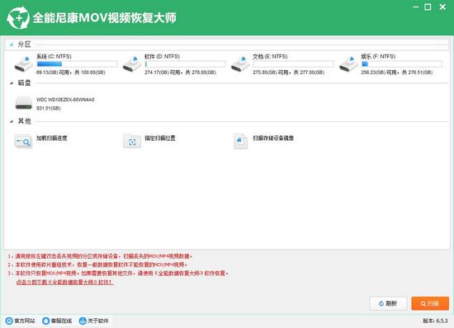The image size is (454, 328).
Task: Select the 系统 (C: NTFS) drive icon
Action: pyautogui.click(x=24, y=63)
